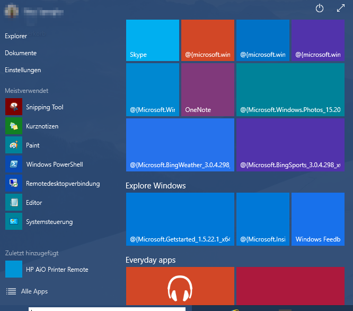Select Windows PowerShell entry text

[55, 165]
